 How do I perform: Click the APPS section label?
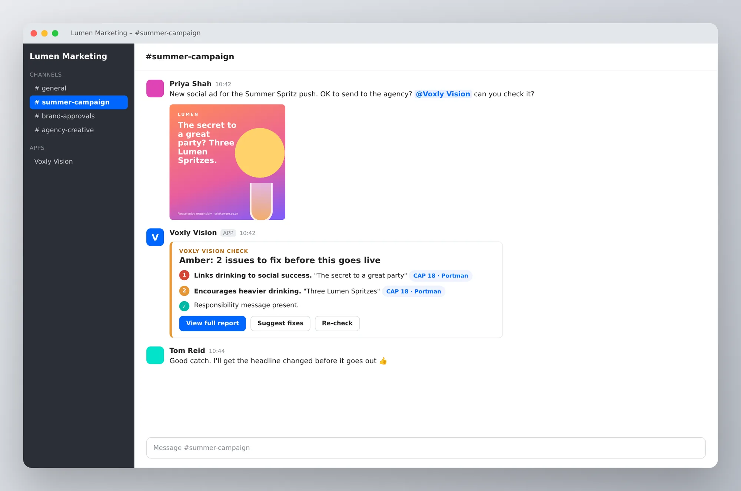coord(37,147)
